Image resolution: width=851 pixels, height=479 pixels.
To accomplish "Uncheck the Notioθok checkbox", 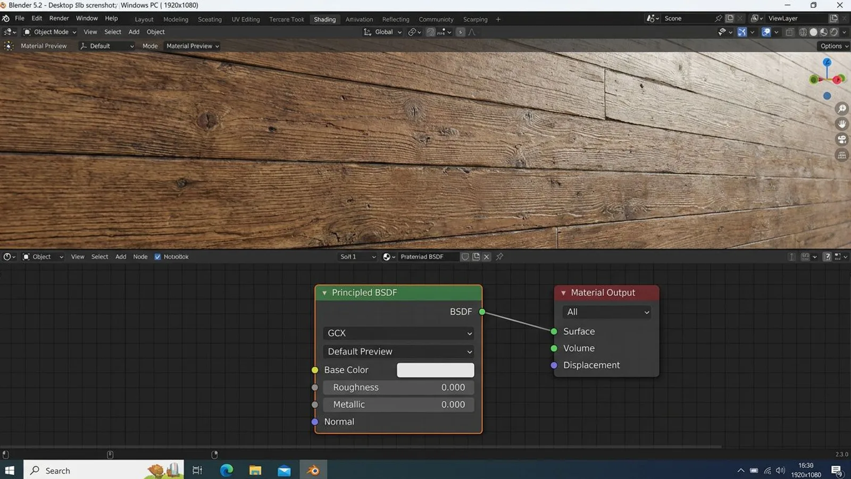I will pos(157,257).
